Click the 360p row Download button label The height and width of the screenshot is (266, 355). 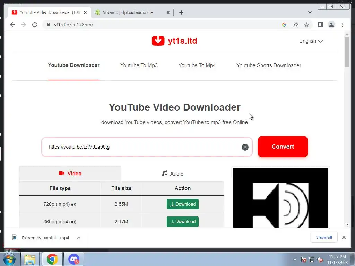185,222
